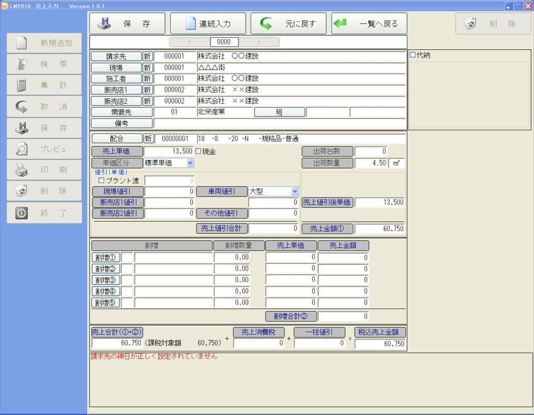Click the sidebar 新規追加 blank page icon
The image size is (534, 415).
[21, 43]
